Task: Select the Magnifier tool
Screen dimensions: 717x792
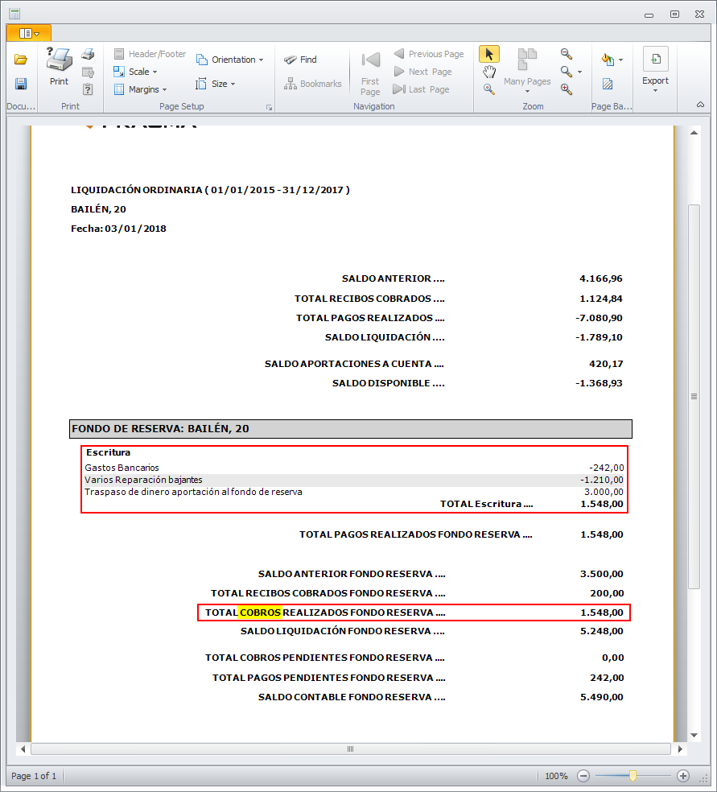Action: pos(488,89)
